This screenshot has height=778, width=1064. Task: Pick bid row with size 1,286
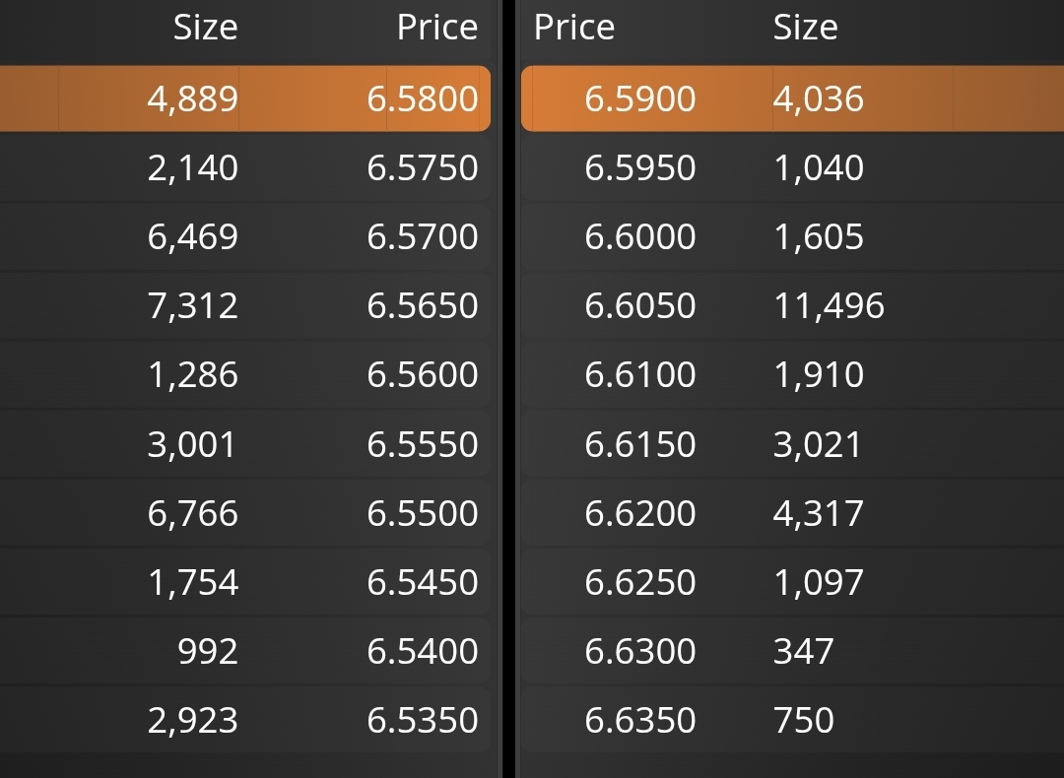pos(245,374)
